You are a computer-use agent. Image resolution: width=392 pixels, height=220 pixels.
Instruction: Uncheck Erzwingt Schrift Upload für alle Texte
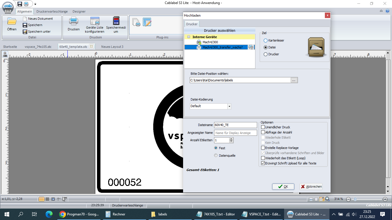pos(263,163)
